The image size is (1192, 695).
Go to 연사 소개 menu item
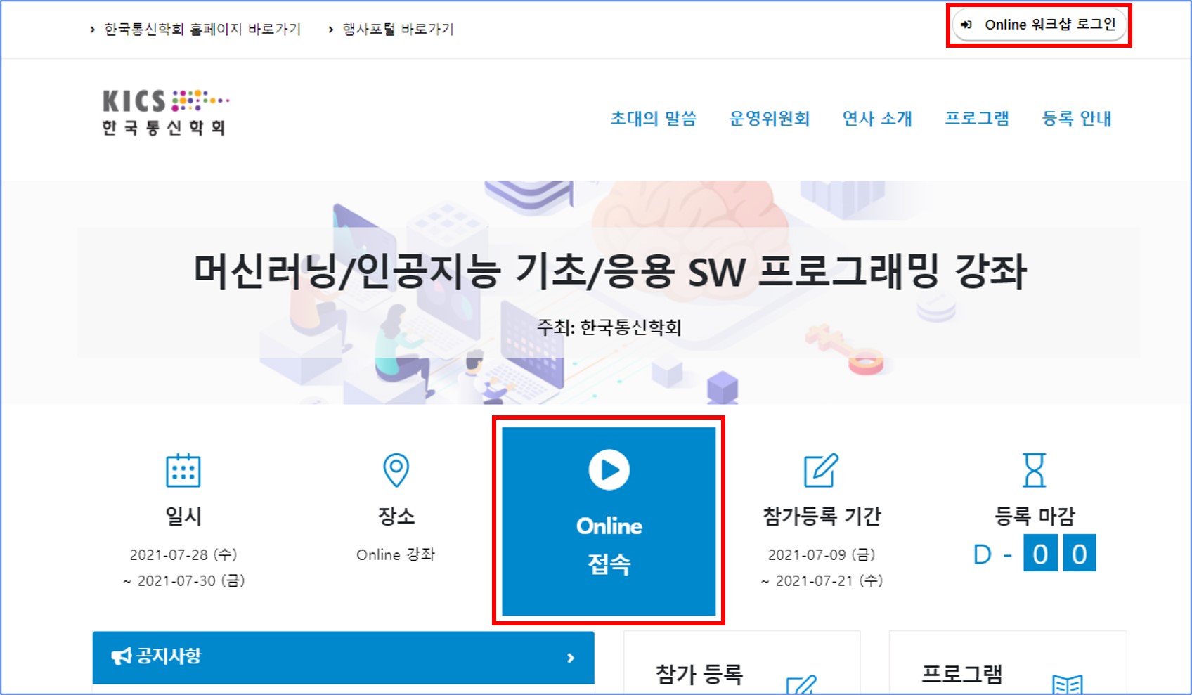click(877, 119)
